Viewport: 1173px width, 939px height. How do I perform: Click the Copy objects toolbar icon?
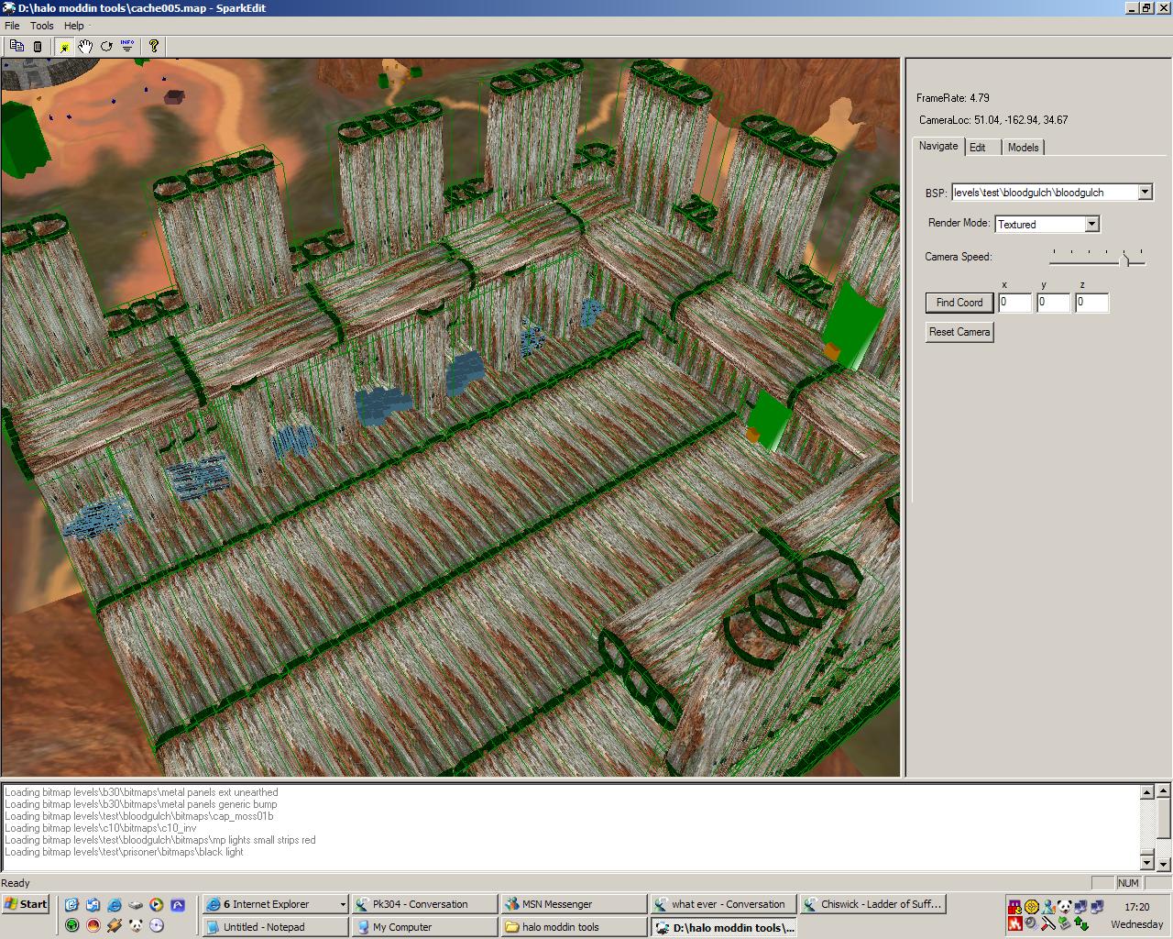(x=16, y=46)
